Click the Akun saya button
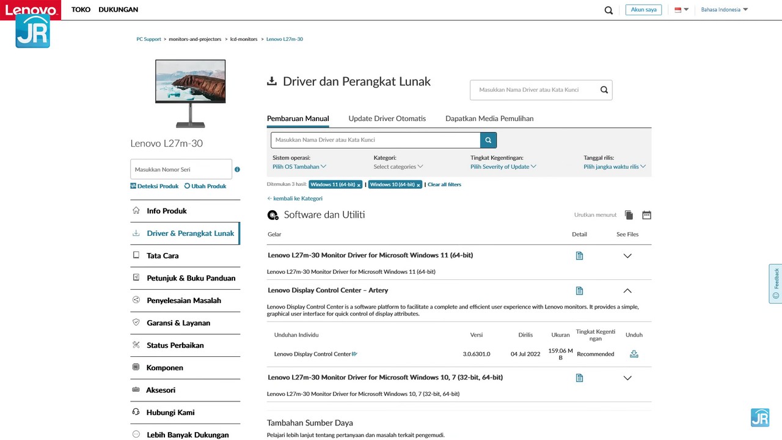 643,10
